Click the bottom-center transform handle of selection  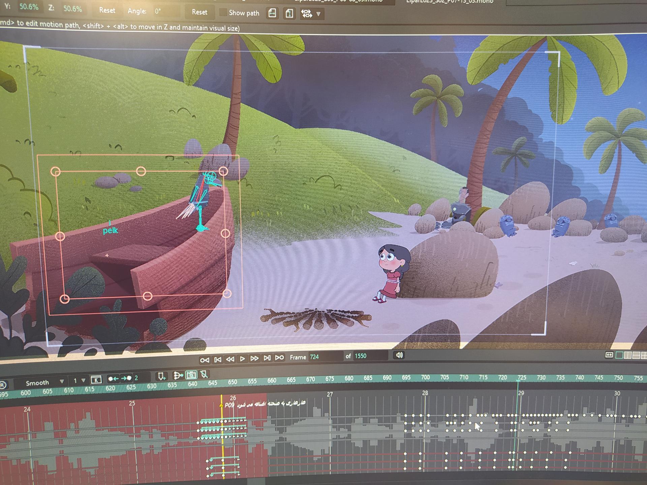(x=148, y=296)
